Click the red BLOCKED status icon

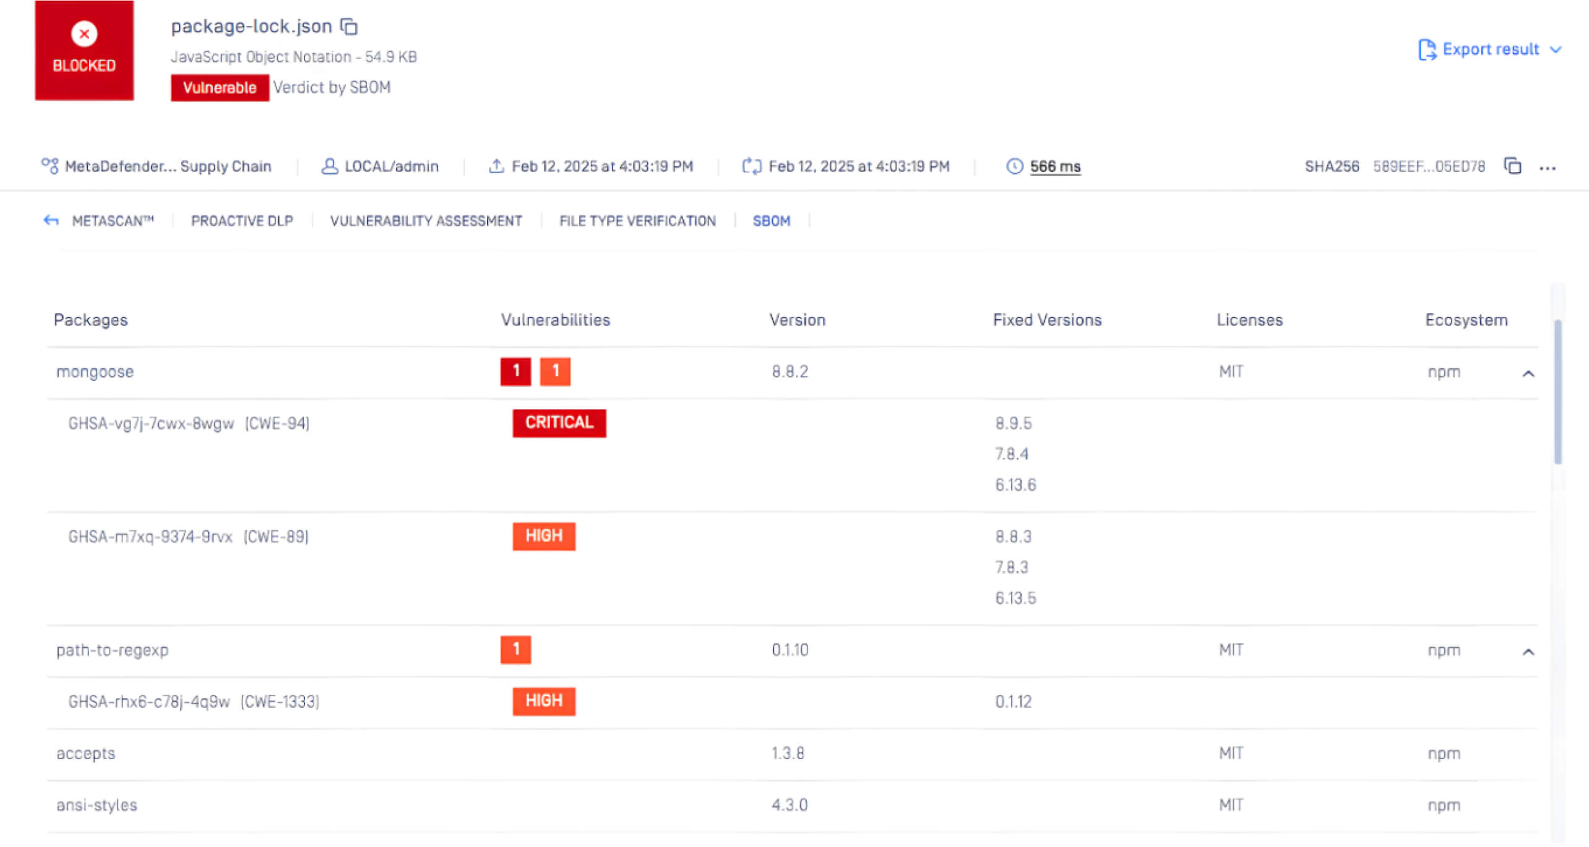pos(84,34)
